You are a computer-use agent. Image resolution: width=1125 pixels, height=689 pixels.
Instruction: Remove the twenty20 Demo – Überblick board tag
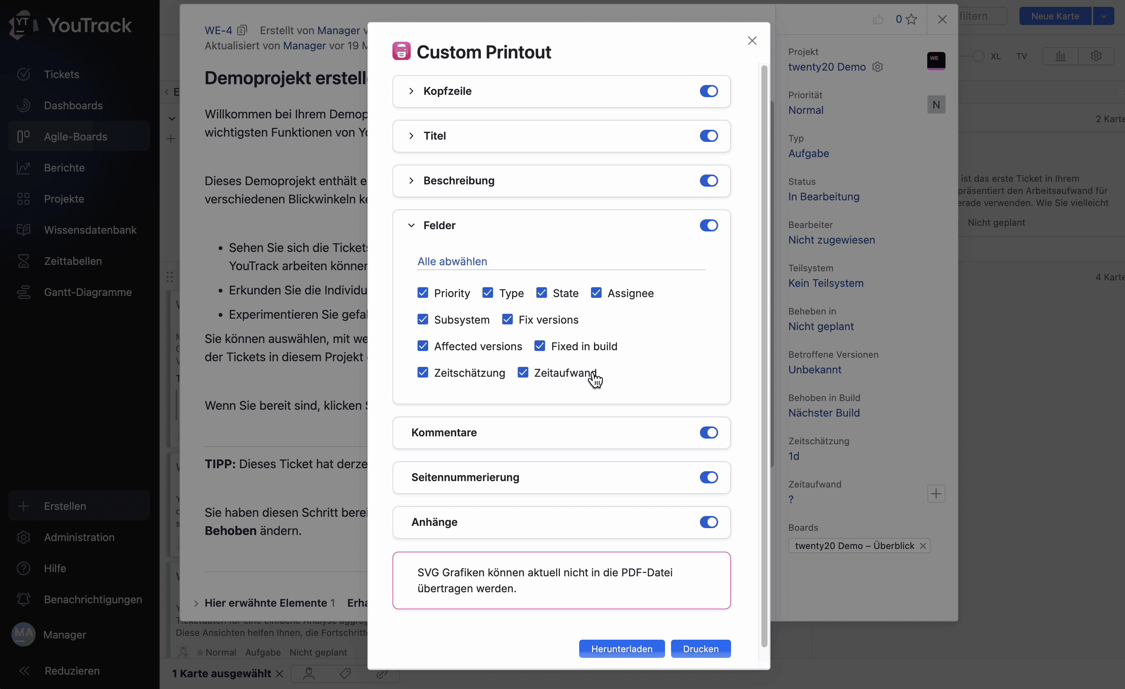click(x=923, y=546)
